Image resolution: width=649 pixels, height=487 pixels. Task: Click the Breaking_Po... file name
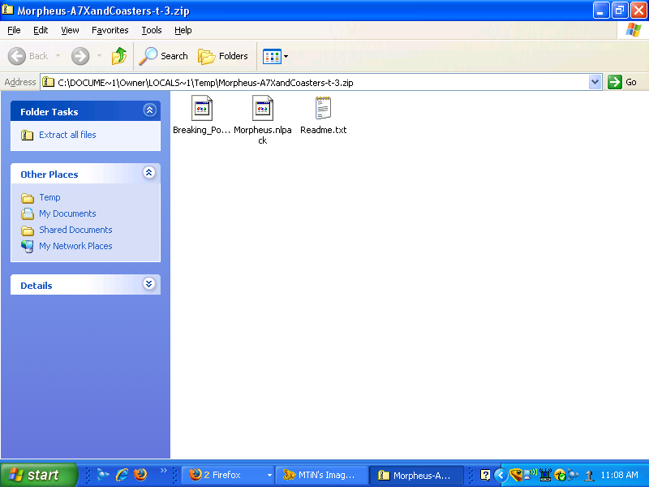[201, 130]
